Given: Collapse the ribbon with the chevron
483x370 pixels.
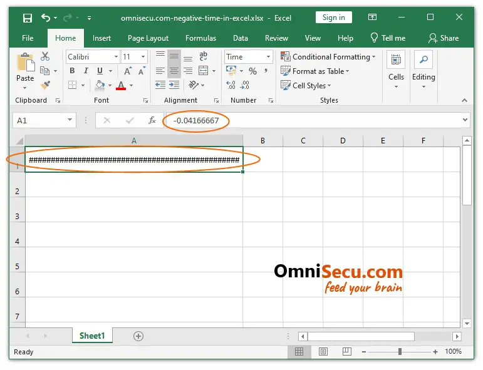Looking at the screenshot, I should pos(464,100).
